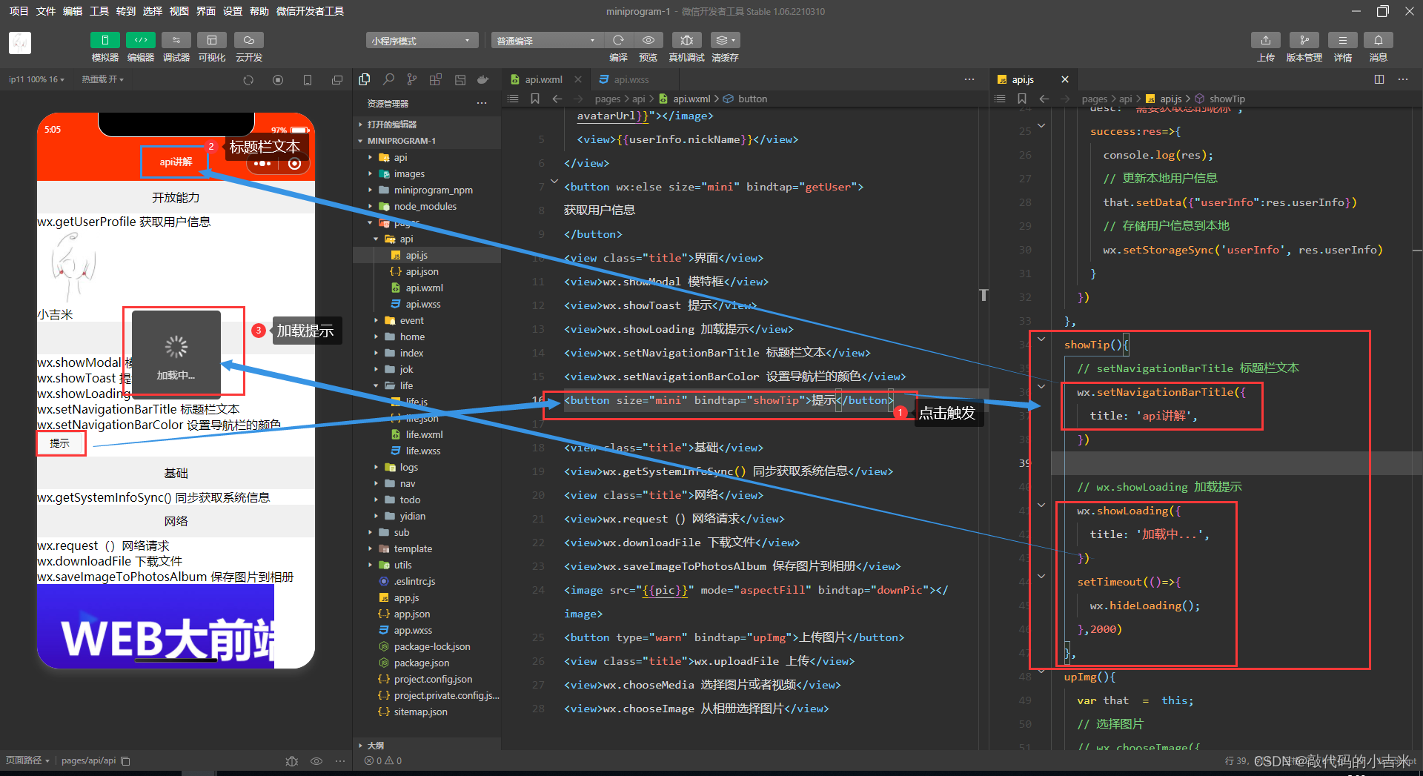Toggle hot reload (热重载) dropdown
The width and height of the screenshot is (1423, 776).
pos(102,79)
